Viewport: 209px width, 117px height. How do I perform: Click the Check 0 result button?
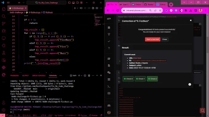coord(128,79)
